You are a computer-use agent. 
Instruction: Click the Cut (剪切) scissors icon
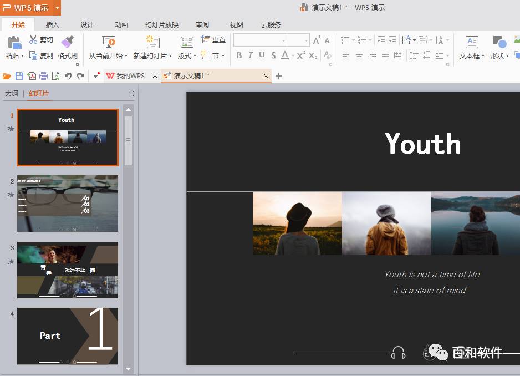click(33, 40)
